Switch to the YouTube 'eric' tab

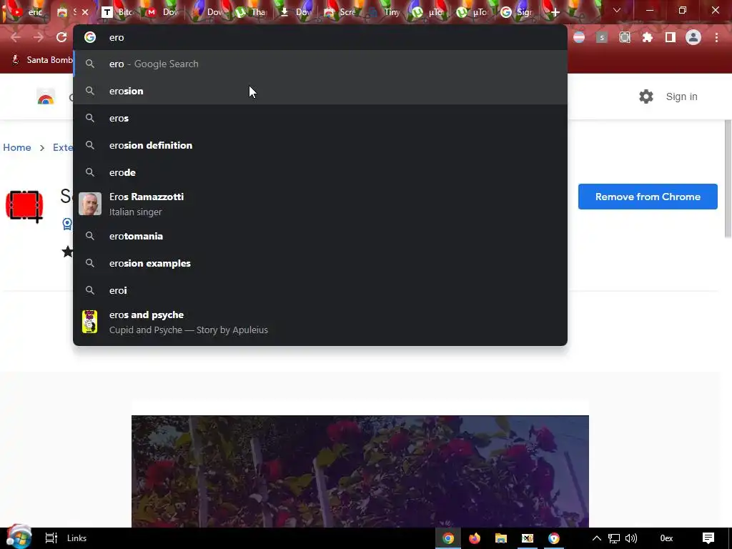(x=26, y=12)
